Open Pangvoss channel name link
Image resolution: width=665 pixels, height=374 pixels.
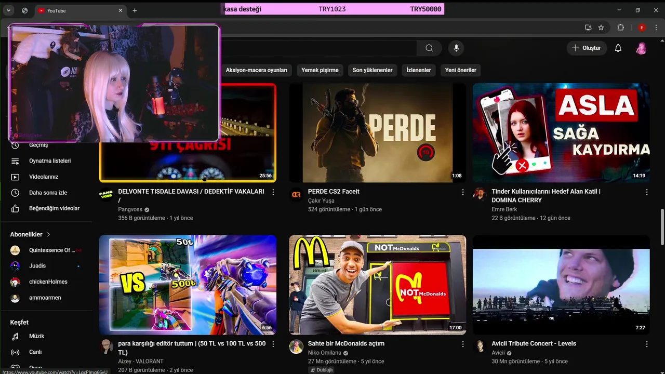tap(130, 209)
